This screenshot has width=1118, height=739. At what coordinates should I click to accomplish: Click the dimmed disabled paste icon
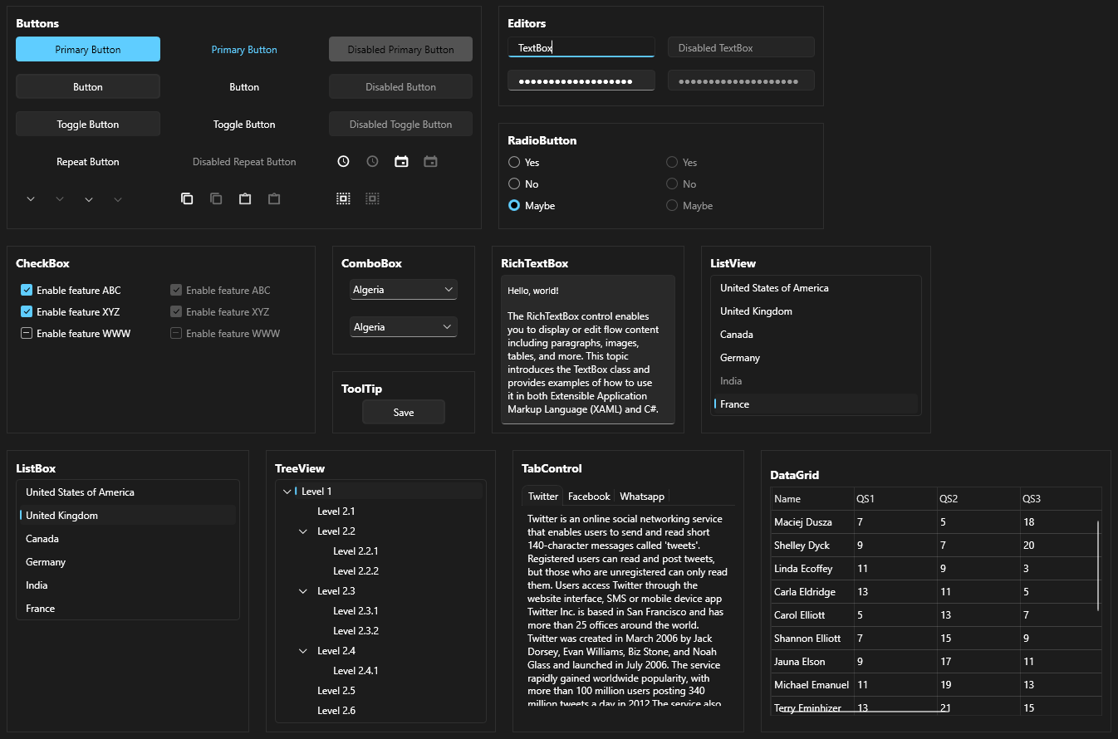(274, 198)
